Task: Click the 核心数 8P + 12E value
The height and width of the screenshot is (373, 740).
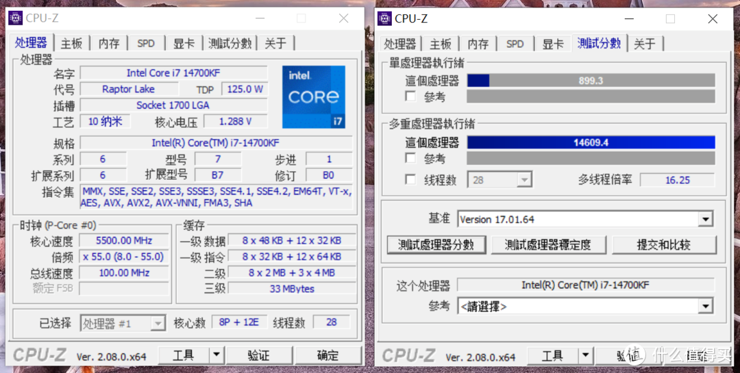Action: click(239, 322)
